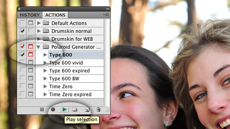Select the Time Zero action

coord(61,86)
